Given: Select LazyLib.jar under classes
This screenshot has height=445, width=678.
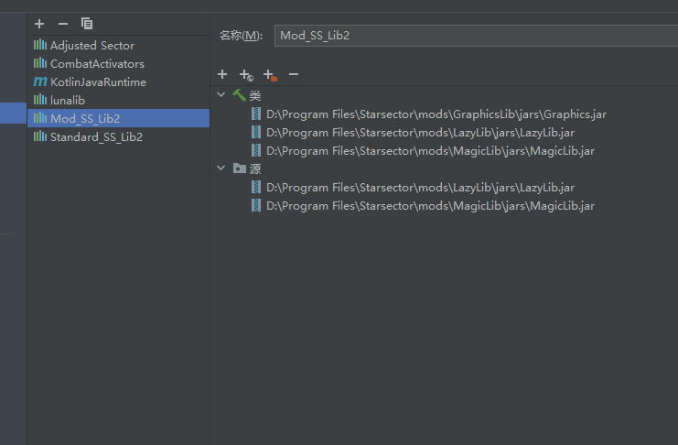Looking at the screenshot, I should [420, 133].
